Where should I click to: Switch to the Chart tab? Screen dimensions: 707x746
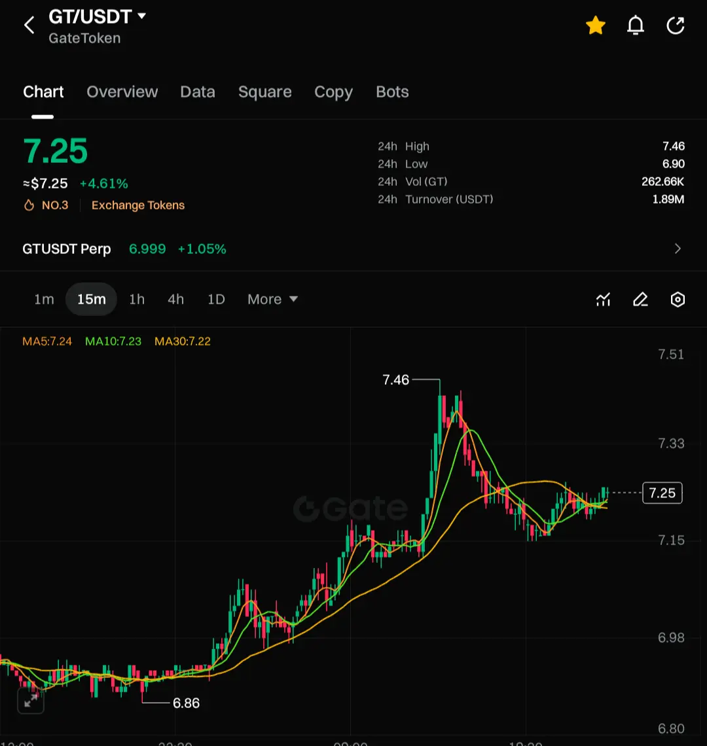tap(43, 92)
